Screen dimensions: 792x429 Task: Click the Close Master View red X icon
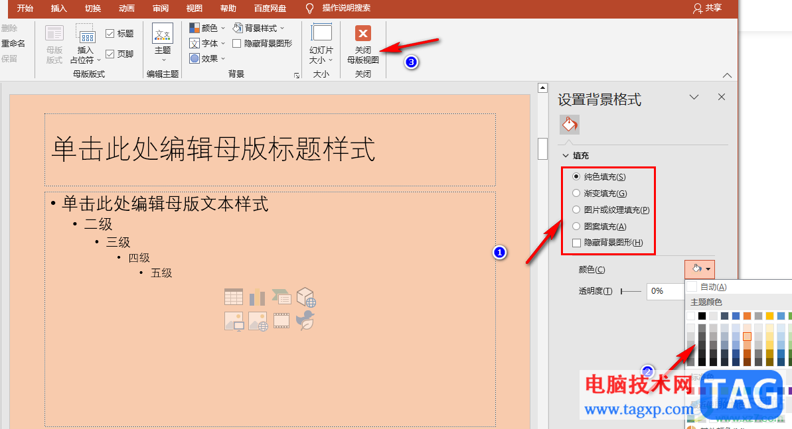point(363,34)
